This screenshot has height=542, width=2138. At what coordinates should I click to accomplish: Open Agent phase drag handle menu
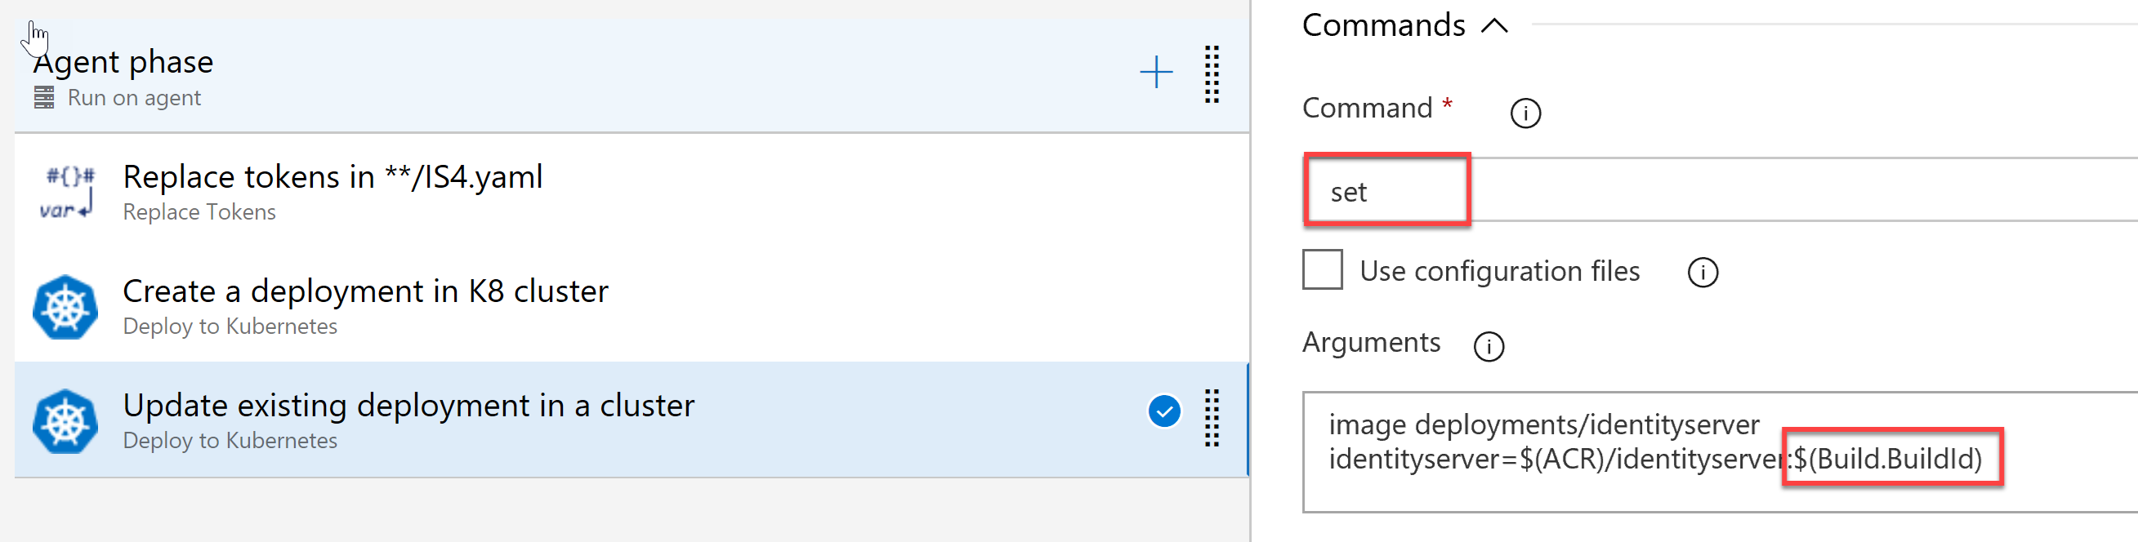click(1212, 73)
